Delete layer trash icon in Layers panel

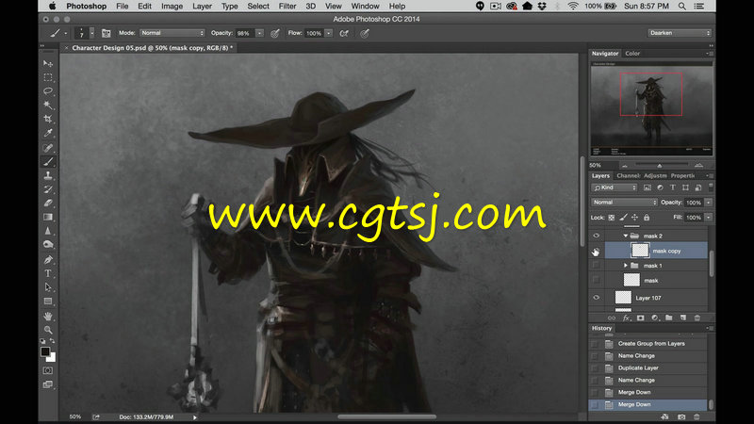(x=697, y=318)
